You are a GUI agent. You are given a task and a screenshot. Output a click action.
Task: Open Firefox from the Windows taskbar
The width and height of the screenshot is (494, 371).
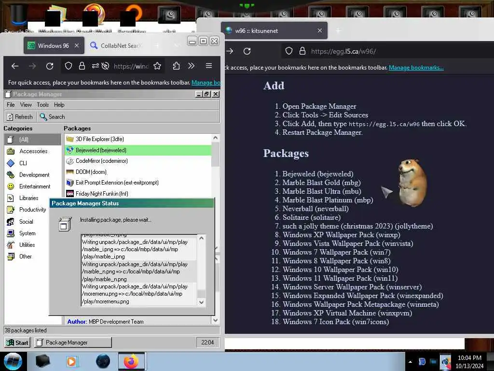pyautogui.click(x=131, y=361)
